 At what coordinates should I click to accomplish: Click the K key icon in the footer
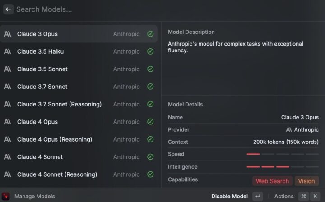click(315, 196)
